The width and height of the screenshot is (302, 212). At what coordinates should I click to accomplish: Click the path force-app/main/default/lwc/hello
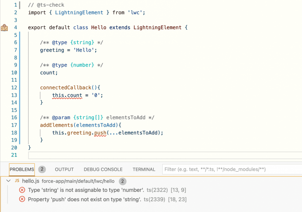point(78,181)
